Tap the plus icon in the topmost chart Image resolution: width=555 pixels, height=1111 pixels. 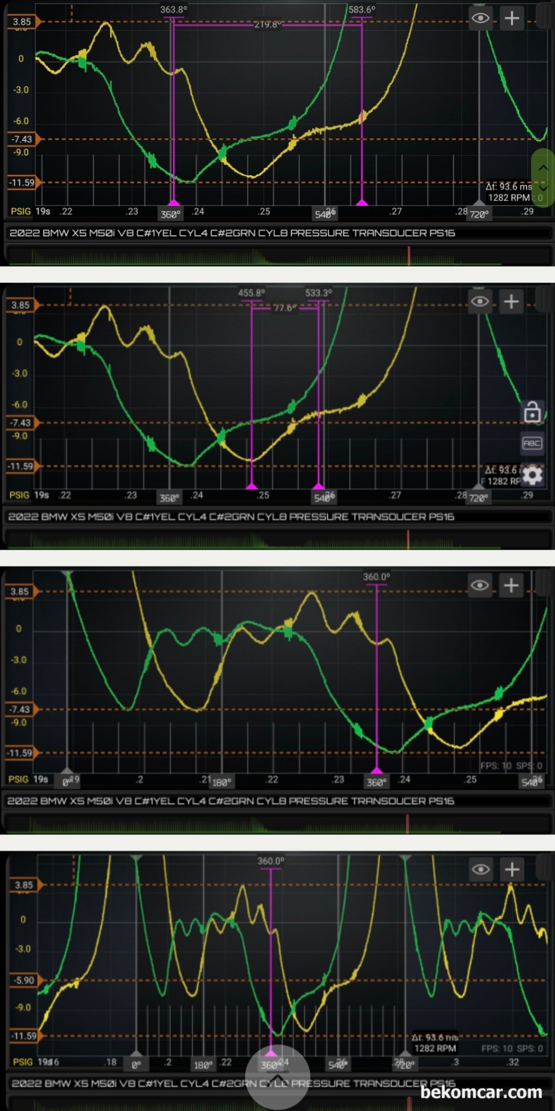512,18
